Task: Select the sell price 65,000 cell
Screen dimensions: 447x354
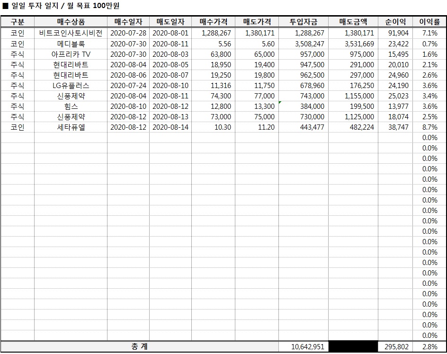Action: 257,54
